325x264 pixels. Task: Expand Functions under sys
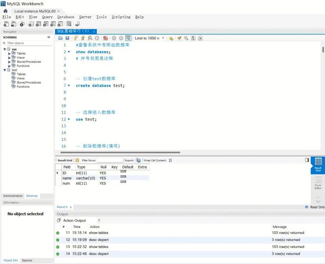coord(10,66)
